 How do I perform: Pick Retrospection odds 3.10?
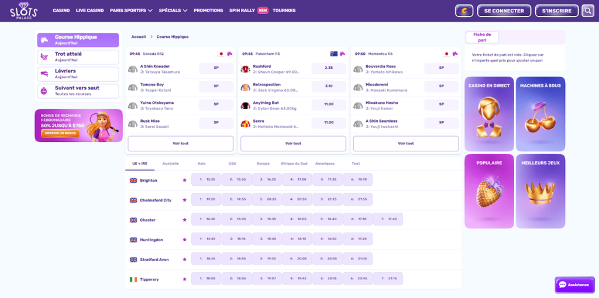pyautogui.click(x=329, y=86)
